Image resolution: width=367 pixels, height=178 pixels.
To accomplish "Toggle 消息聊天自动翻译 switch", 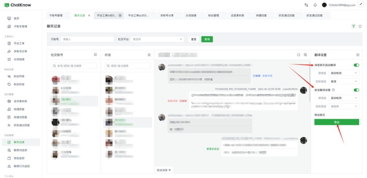I will (x=356, y=65).
